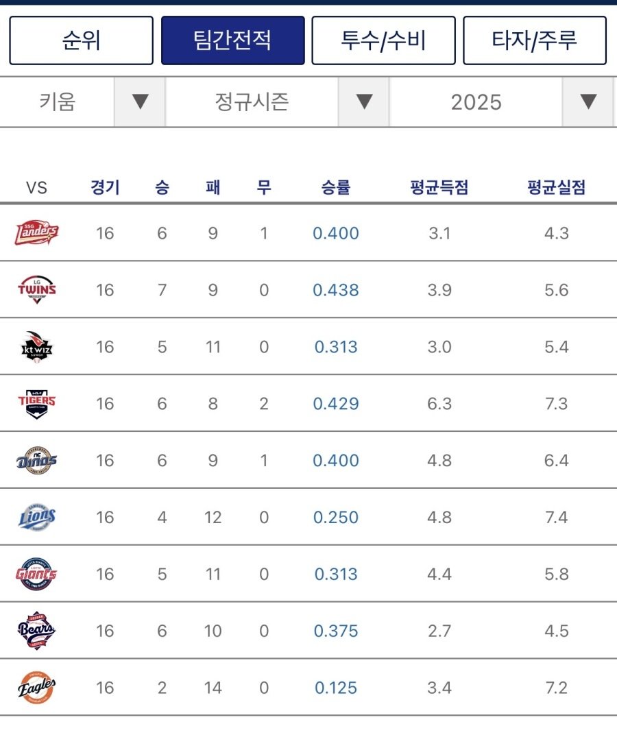Select the Lotte Giants team logo
Image resolution: width=617 pixels, height=735 pixels.
point(37,575)
